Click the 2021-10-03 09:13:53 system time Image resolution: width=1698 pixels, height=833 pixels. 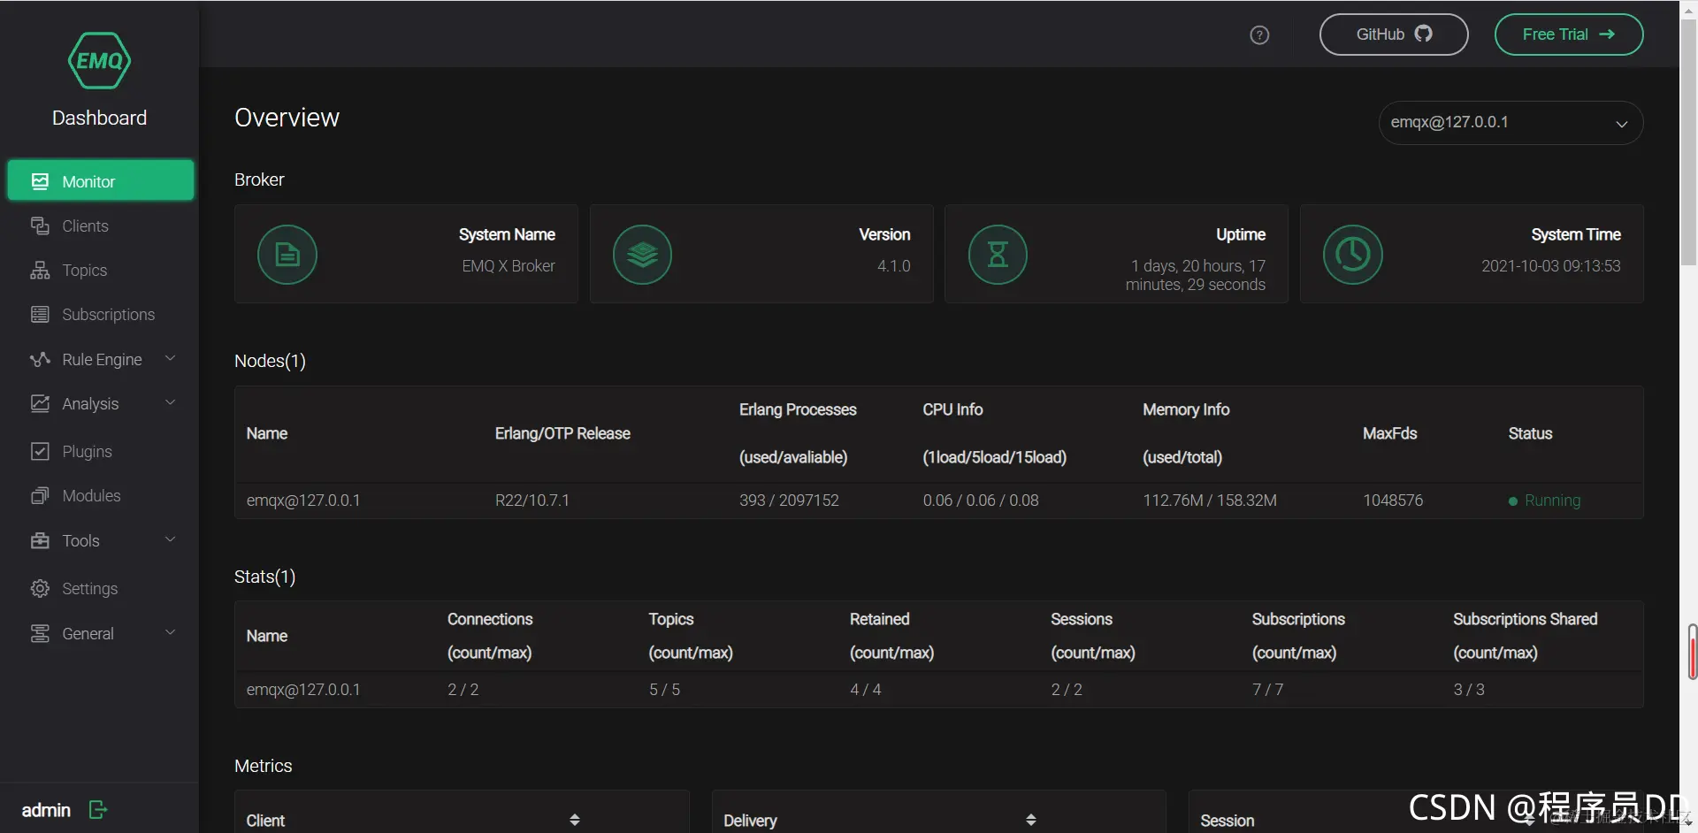click(x=1551, y=266)
